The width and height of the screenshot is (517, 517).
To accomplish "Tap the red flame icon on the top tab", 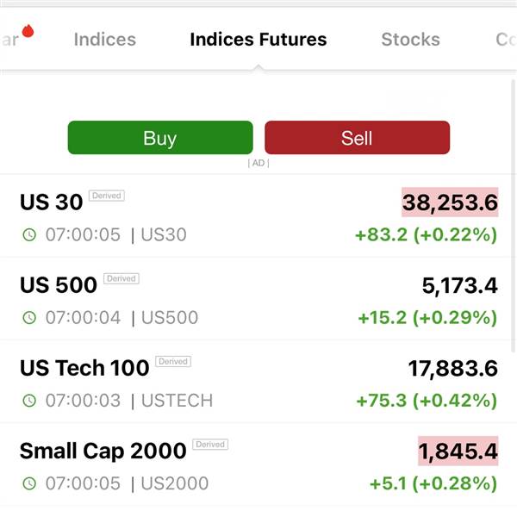I will point(28,31).
